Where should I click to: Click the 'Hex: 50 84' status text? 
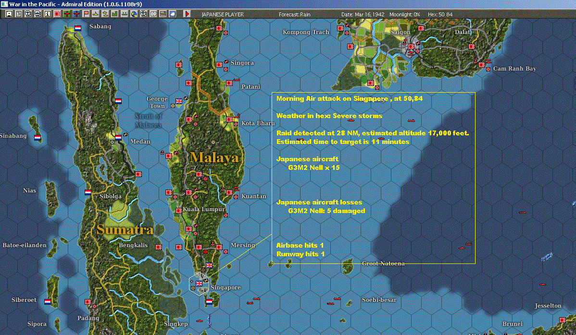point(440,14)
